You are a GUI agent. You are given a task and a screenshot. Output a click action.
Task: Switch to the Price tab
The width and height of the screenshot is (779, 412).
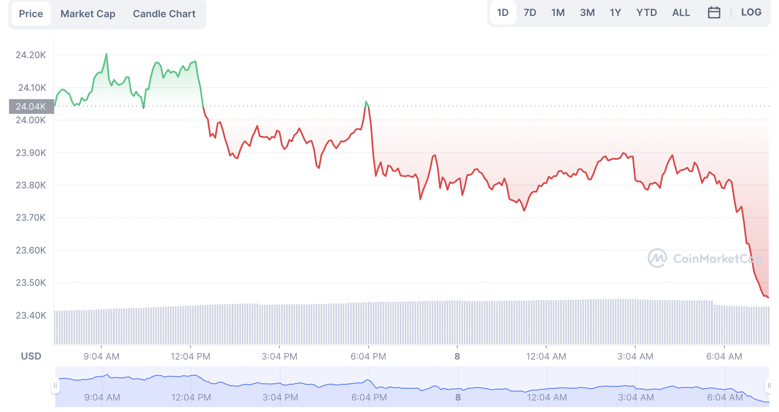pyautogui.click(x=31, y=14)
